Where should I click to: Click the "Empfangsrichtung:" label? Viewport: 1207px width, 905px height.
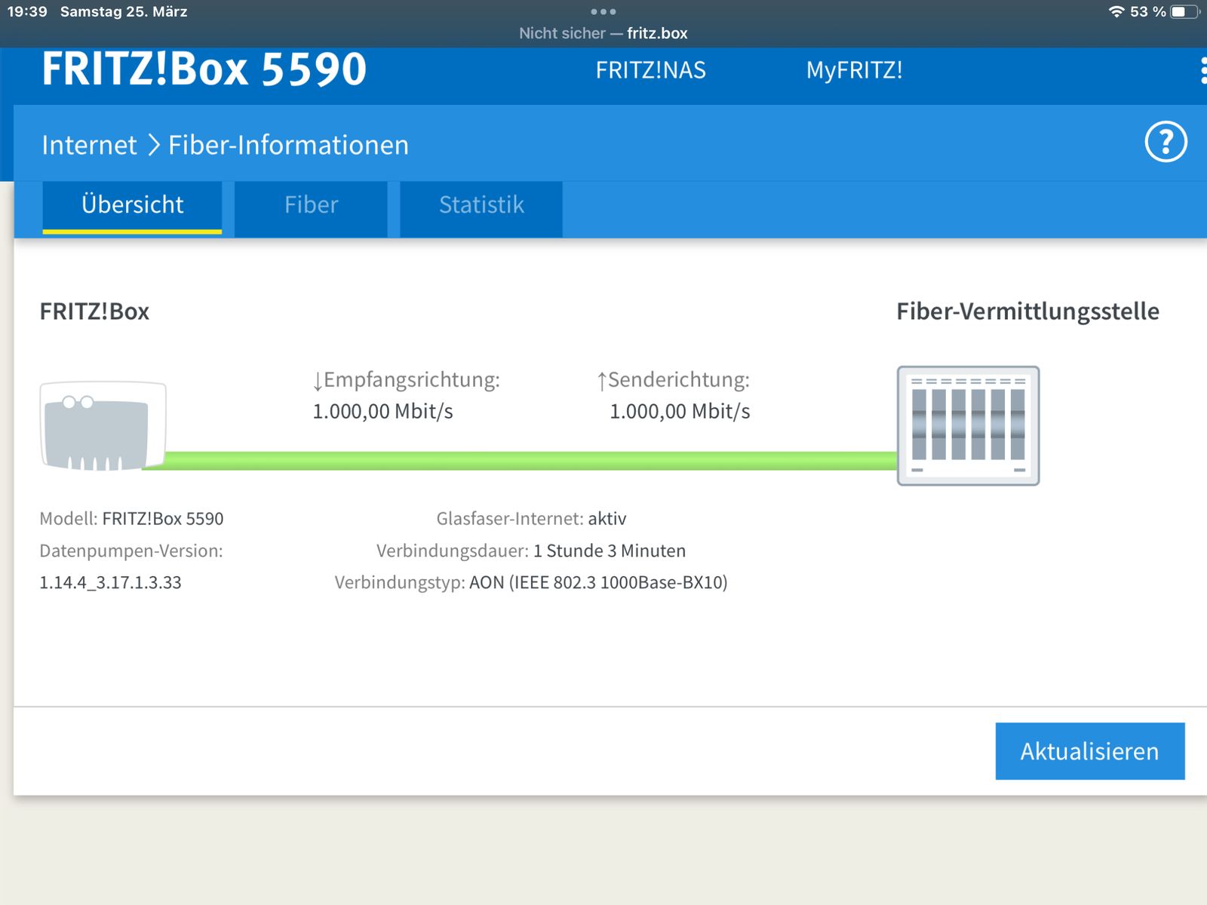pos(406,380)
